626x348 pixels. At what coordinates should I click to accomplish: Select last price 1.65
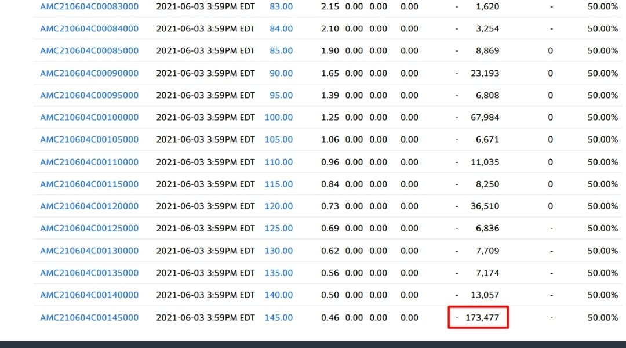[x=330, y=74]
